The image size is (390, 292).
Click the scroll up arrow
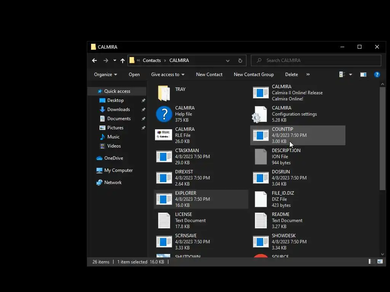click(x=382, y=84)
